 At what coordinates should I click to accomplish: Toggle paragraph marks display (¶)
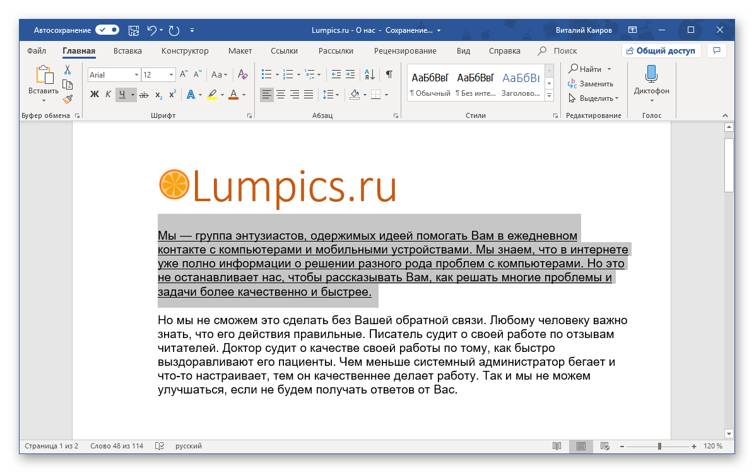[x=389, y=74]
